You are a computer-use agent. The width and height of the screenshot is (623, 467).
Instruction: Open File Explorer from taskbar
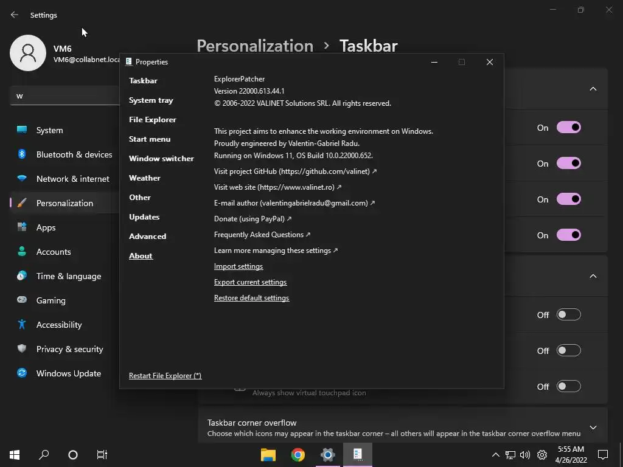point(268,455)
